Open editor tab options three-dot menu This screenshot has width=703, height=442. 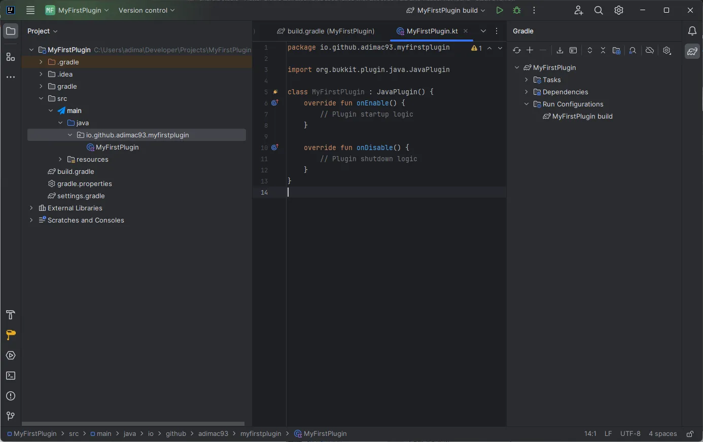(497, 31)
